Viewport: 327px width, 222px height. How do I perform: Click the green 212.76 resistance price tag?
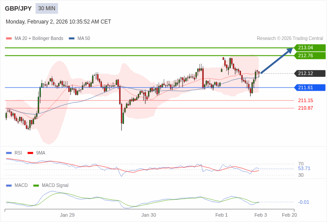tap(310, 55)
